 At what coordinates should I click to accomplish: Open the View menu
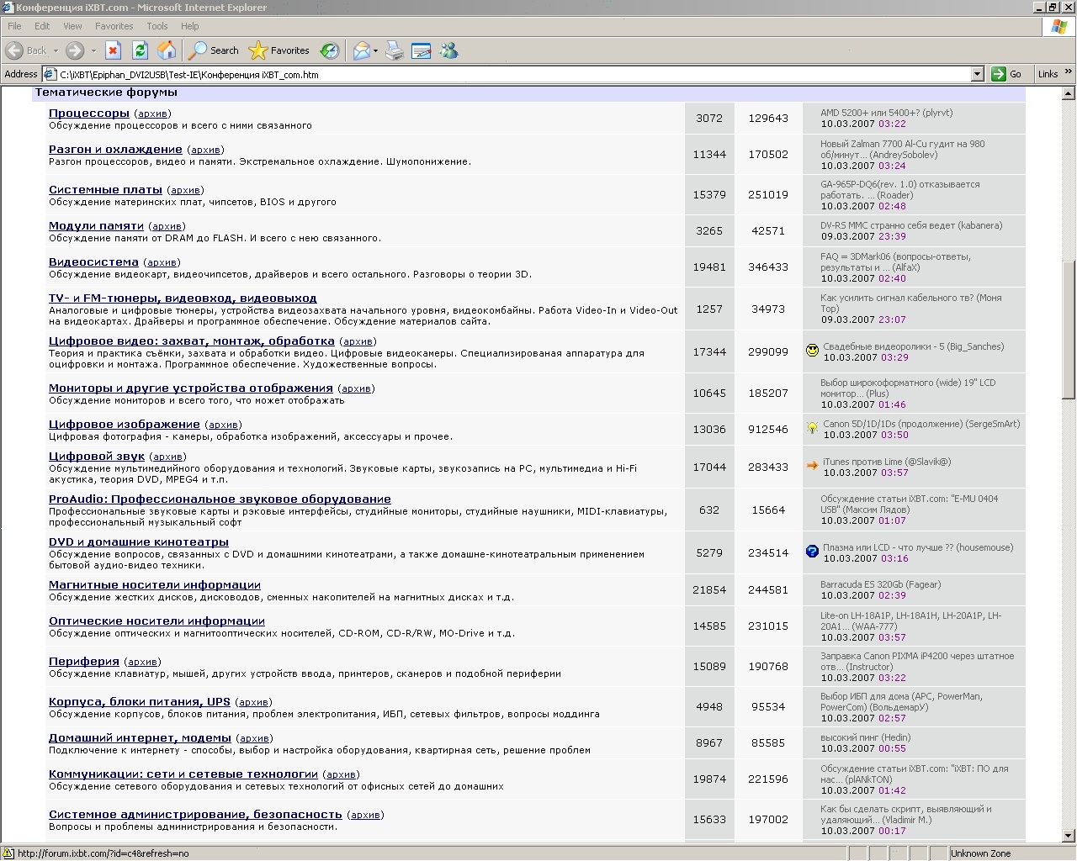72,26
